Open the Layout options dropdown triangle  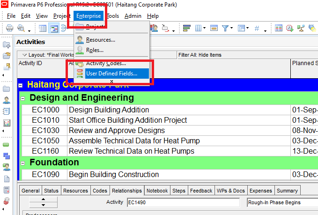24,55
